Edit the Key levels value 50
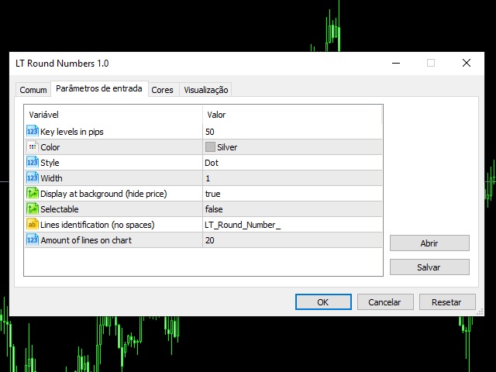The image size is (496, 372). (292, 132)
